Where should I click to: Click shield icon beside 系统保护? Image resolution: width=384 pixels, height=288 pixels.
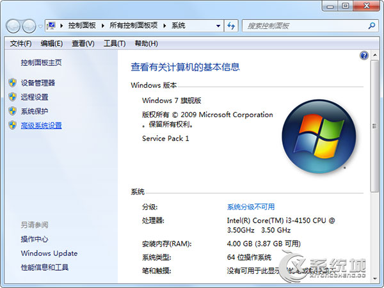point(12,111)
